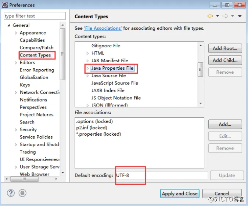Click Apply and Close button

tap(180, 194)
